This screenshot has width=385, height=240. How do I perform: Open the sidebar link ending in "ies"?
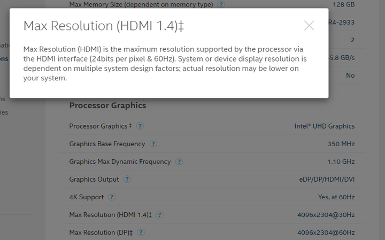tap(4, 112)
